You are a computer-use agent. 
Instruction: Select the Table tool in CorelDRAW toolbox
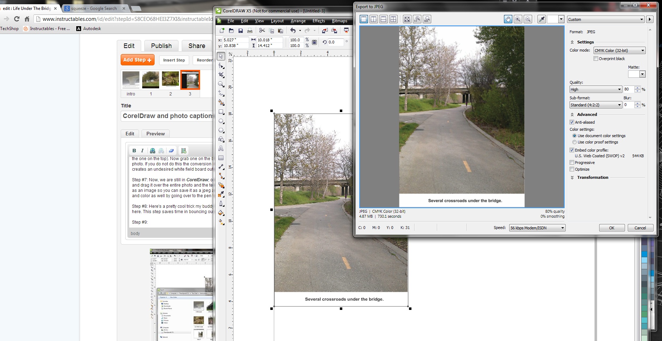coord(221,158)
